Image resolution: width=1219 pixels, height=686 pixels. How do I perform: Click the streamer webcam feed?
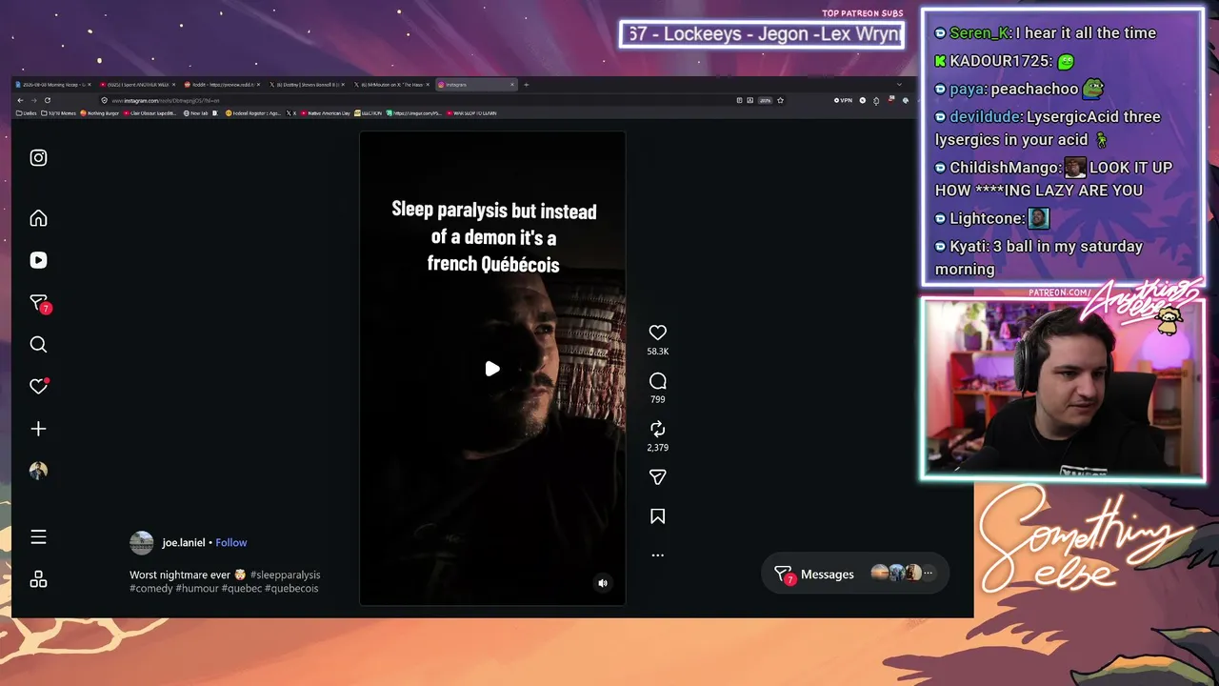1063,389
